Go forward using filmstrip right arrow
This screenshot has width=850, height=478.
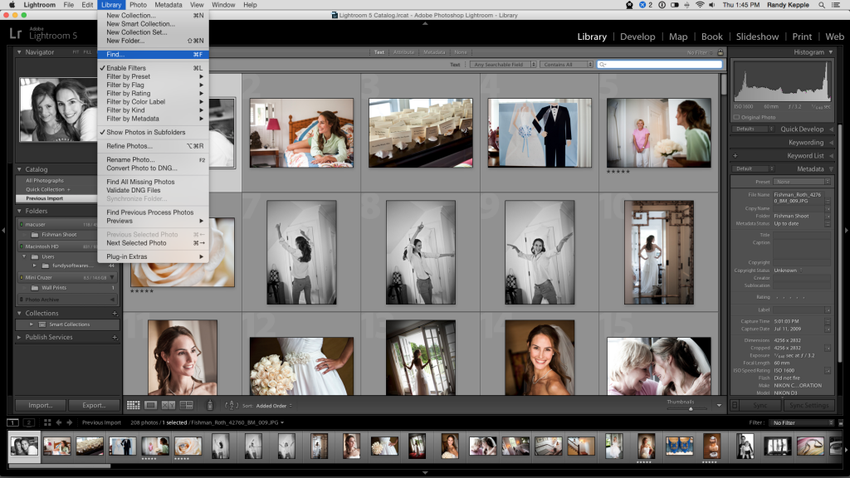point(70,422)
